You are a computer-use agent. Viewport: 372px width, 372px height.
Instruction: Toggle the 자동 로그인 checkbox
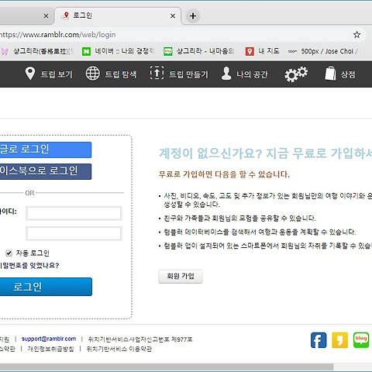tap(9, 253)
